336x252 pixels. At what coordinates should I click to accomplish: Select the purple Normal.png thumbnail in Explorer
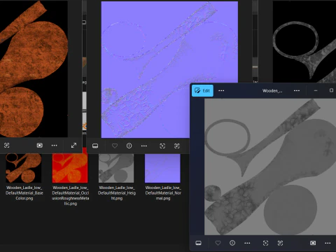162,168
